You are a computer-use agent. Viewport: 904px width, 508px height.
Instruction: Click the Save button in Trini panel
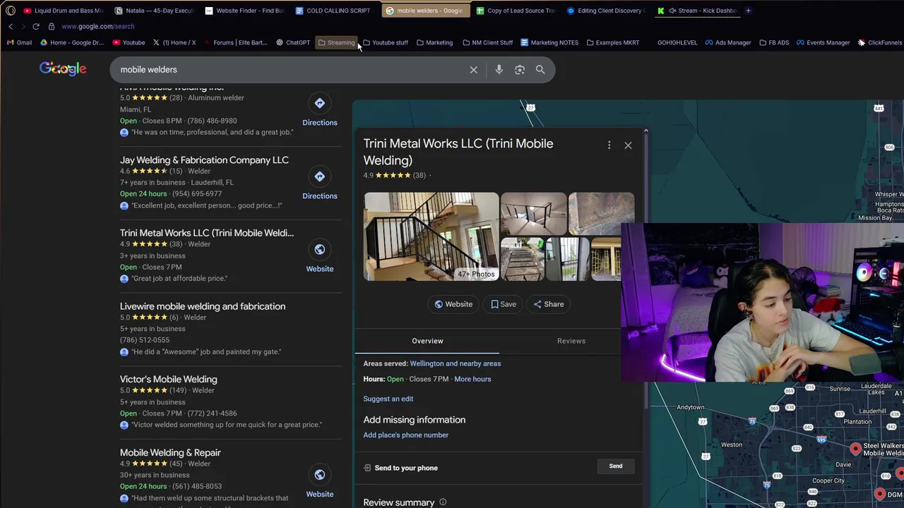(504, 304)
